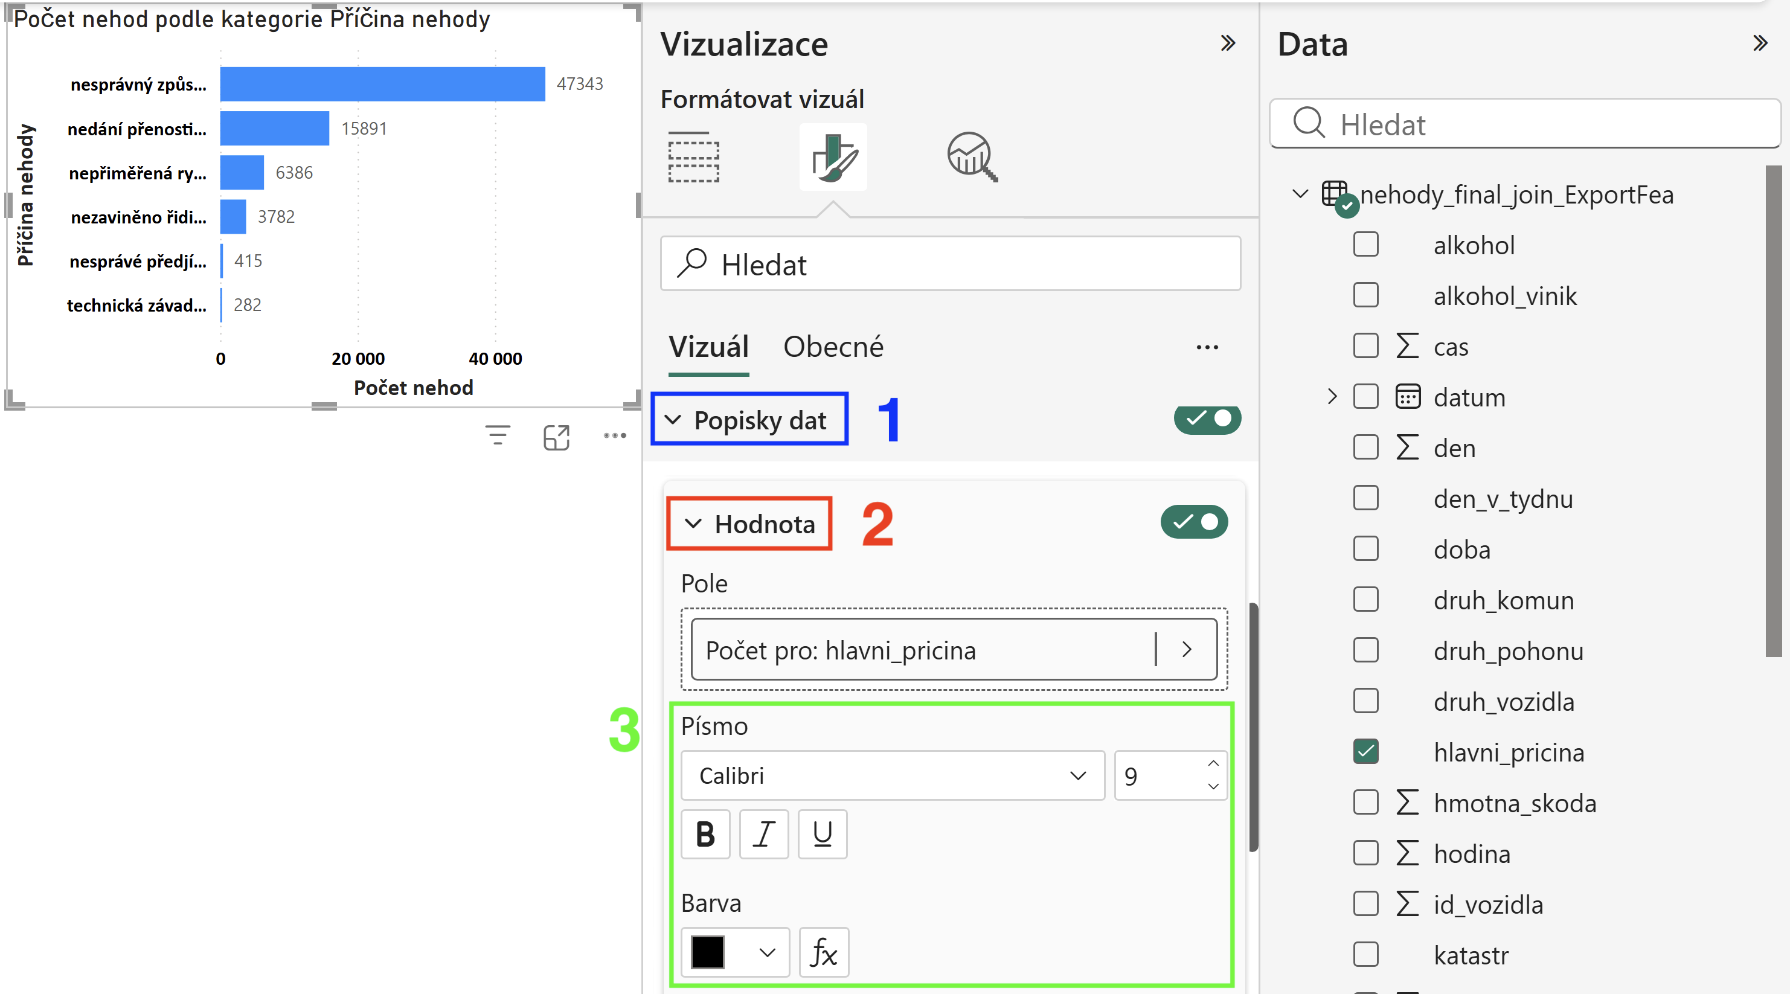Collapse the Hodnota section
This screenshot has width=1790, height=994.
click(693, 523)
